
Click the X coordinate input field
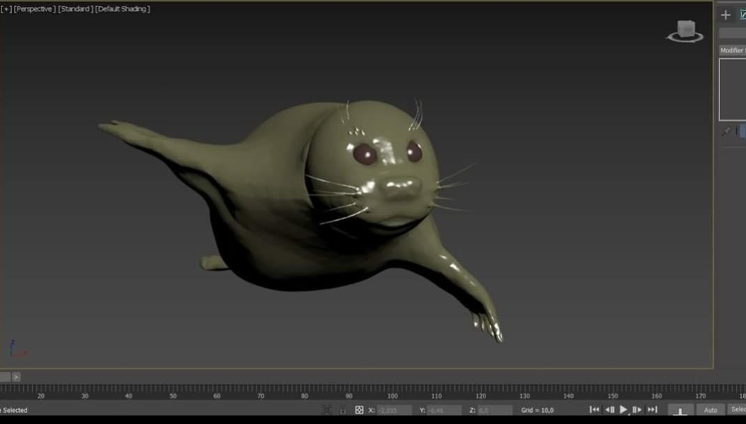coord(395,410)
